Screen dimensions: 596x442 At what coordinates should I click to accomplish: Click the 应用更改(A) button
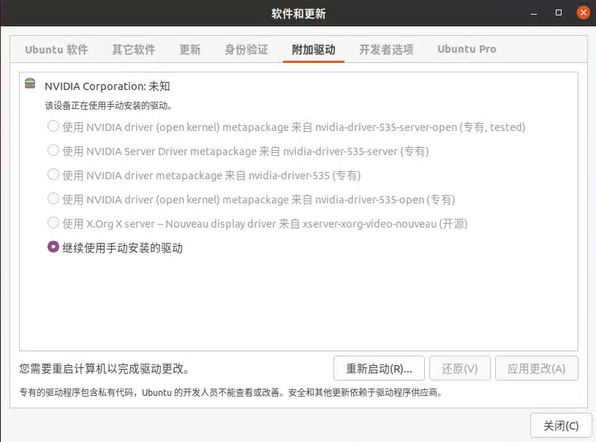coord(536,369)
